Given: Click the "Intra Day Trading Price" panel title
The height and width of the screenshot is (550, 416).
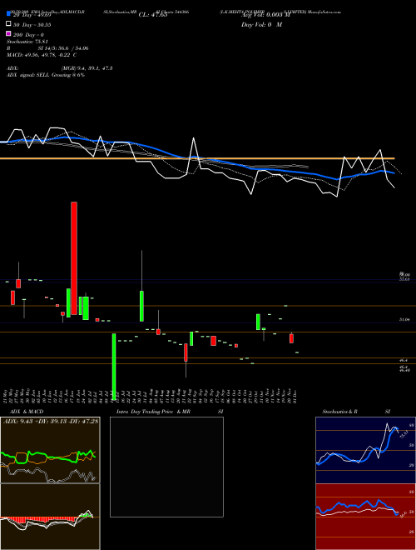Looking at the screenshot, I should 145,412.
